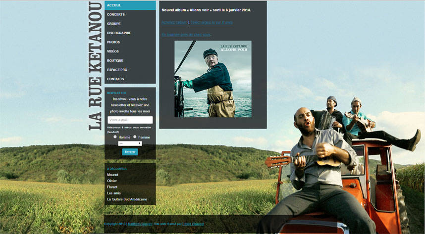The width and height of the screenshot is (425, 234).
Task: Open the 'Mentions légales' footer link
Action: [140, 224]
